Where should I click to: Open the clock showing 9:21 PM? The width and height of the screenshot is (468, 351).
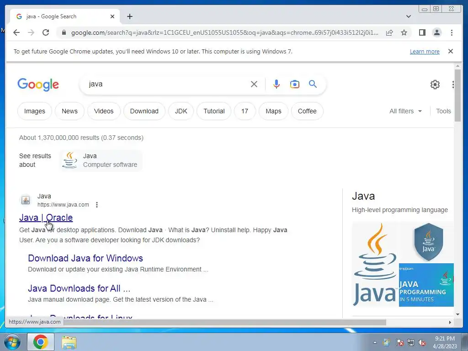445,342
